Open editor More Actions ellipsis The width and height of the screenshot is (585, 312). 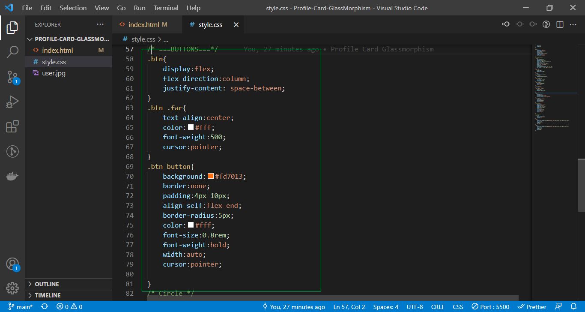573,24
